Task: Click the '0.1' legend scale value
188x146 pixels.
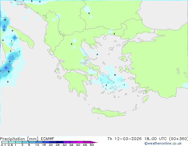Action: (x=3, y=145)
